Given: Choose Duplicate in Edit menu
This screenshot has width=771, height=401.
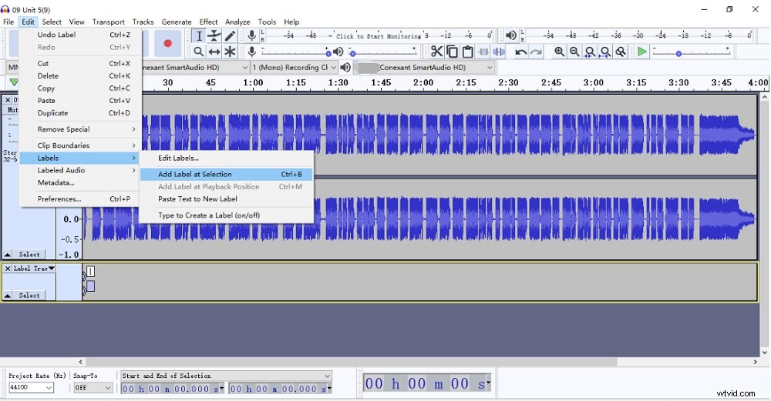Looking at the screenshot, I should 80,113.
